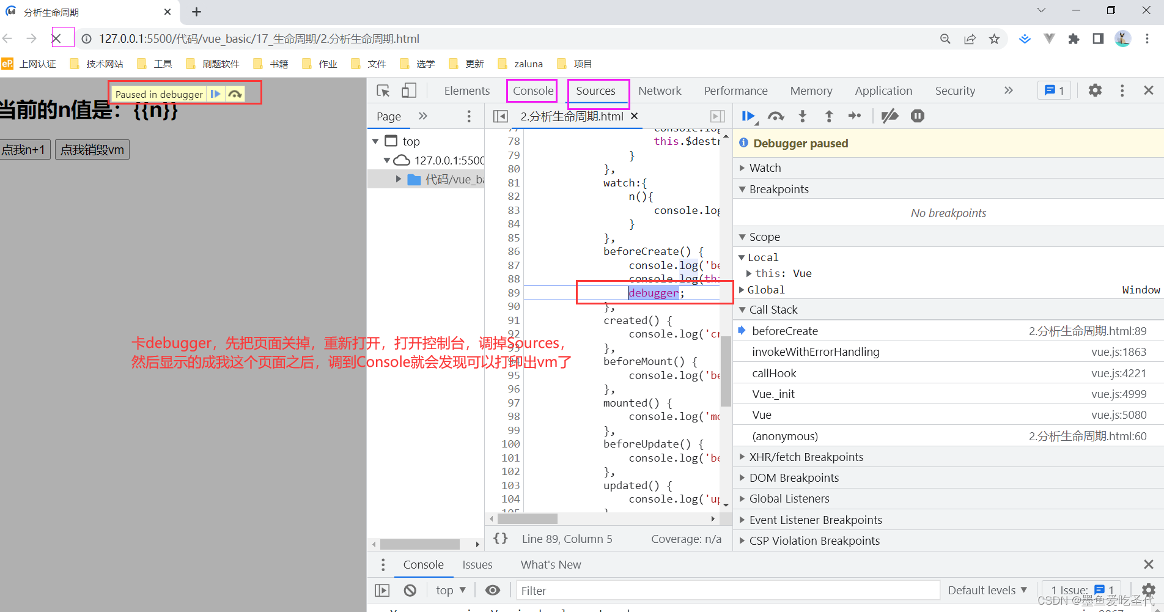Deactivate breakpoints toggle icon

tap(890, 116)
